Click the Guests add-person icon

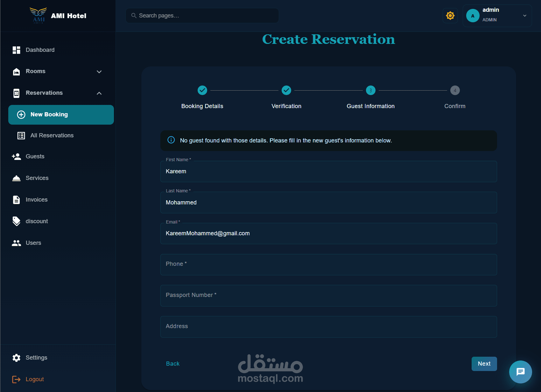tap(16, 156)
